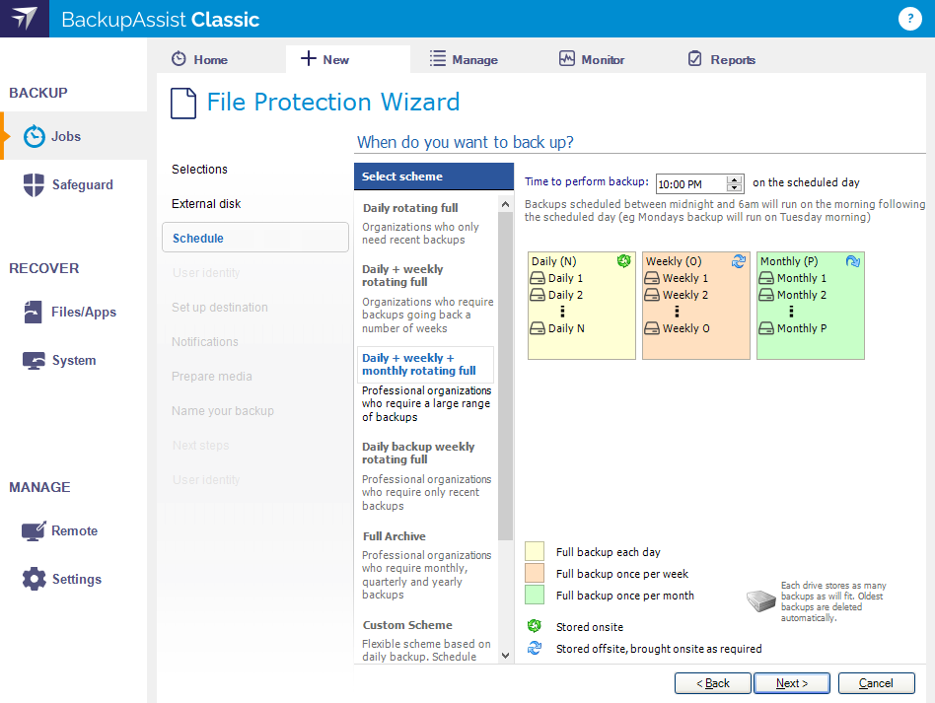The width and height of the screenshot is (935, 703).
Task: Go to the External disk wizard step
Action: [206, 204]
